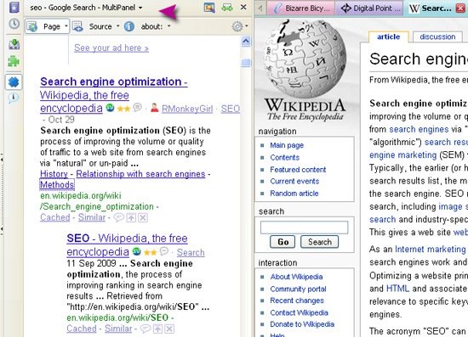This screenshot has width=468, height=337.
Task: Open Search engine optimization - Wikipedia result
Action: click(114, 95)
